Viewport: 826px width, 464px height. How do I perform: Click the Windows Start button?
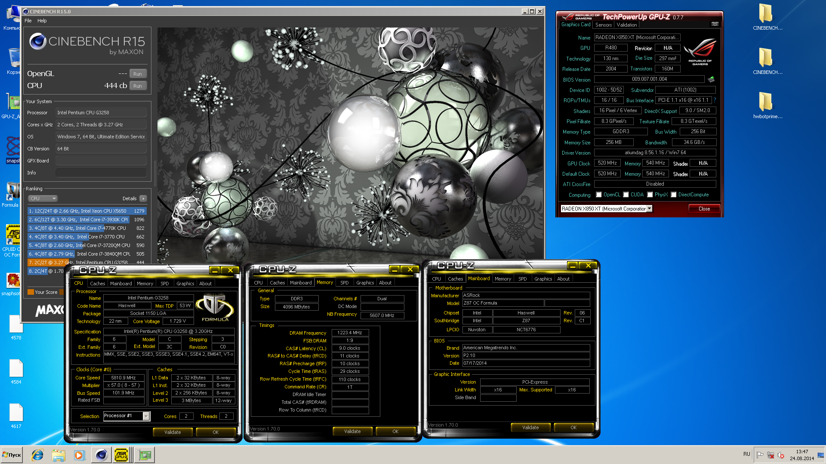click(12, 455)
